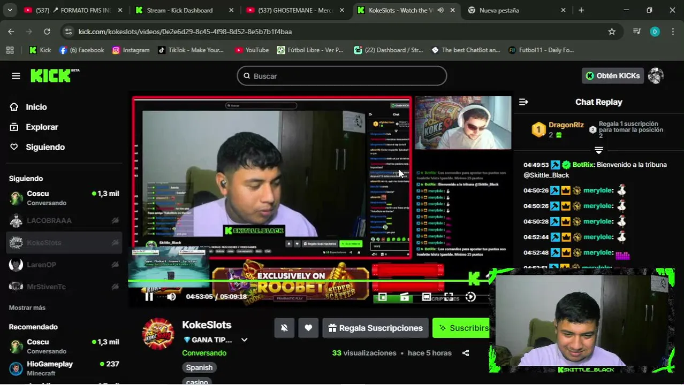Click the Buscar search field
Image resolution: width=684 pixels, height=385 pixels.
(342, 76)
